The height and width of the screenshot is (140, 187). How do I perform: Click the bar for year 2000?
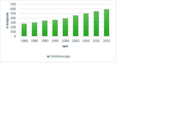[x=65, y=27]
